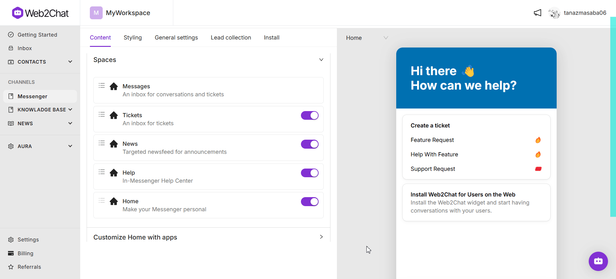Switch to the Styling tab
This screenshot has width=616, height=279.
pyautogui.click(x=133, y=38)
